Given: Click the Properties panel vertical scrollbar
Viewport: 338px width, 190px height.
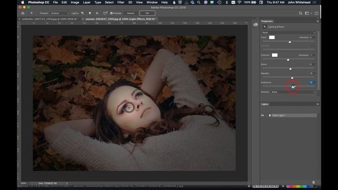Looking at the screenshot, I should 318,60.
